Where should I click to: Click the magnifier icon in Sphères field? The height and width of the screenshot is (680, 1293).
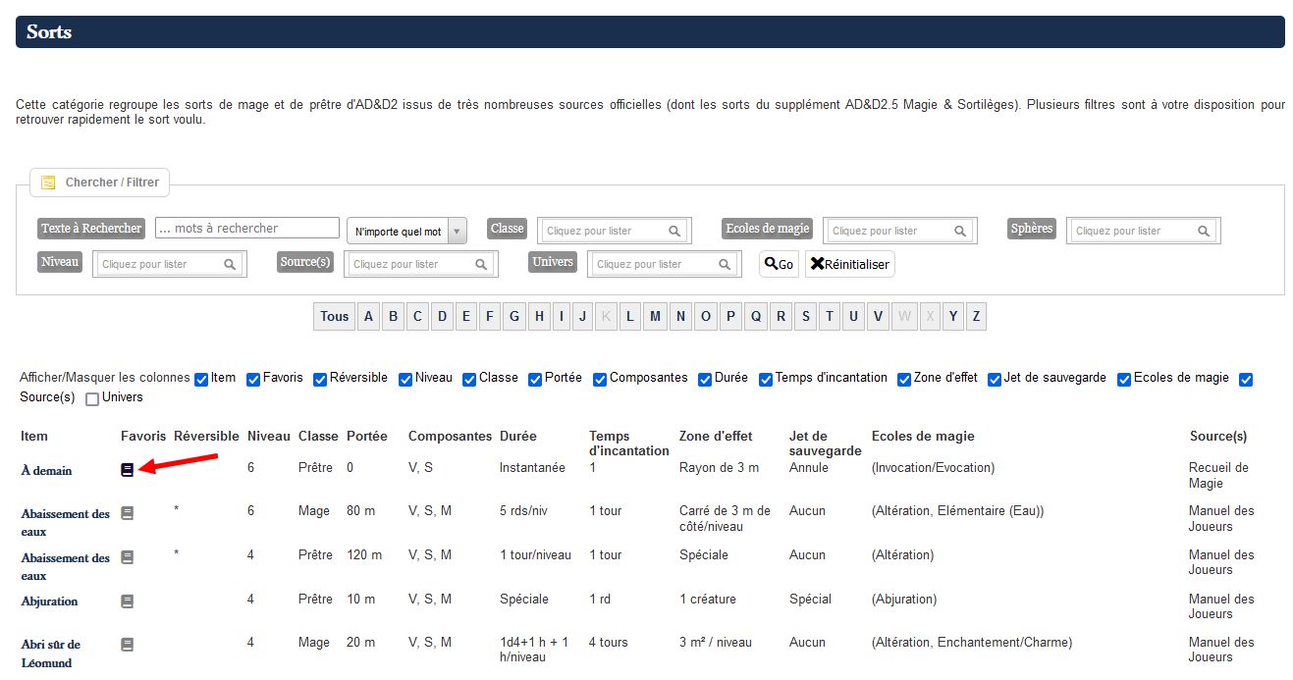point(1204,232)
